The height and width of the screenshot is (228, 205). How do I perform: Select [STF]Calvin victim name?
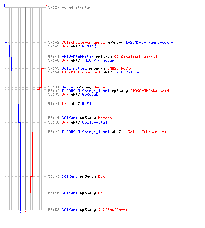(127, 72)
